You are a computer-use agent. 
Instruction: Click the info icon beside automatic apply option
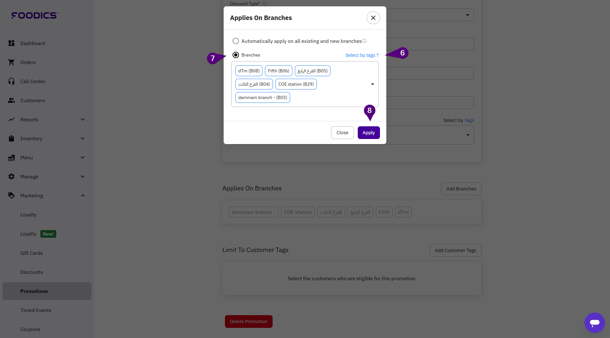(364, 41)
